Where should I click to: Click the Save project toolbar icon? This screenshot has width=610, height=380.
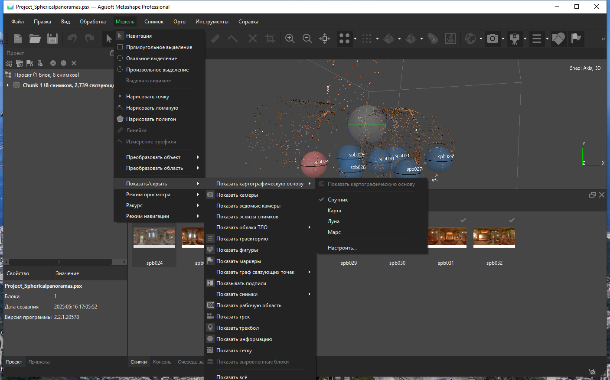[52, 39]
